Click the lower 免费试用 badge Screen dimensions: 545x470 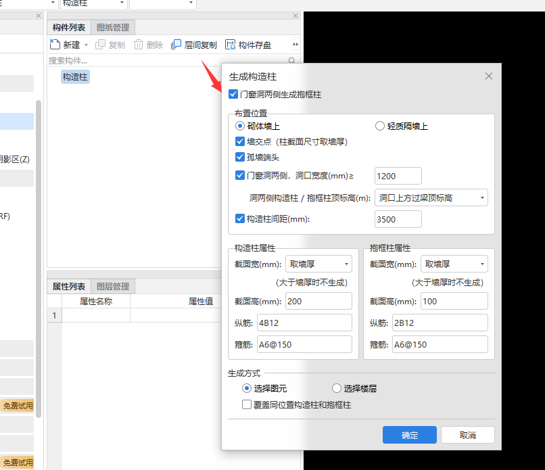coord(18,463)
